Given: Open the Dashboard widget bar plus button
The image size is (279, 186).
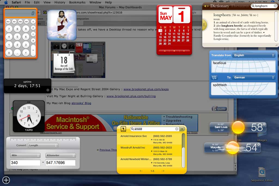Looking at the screenshot, I should coord(6,180).
